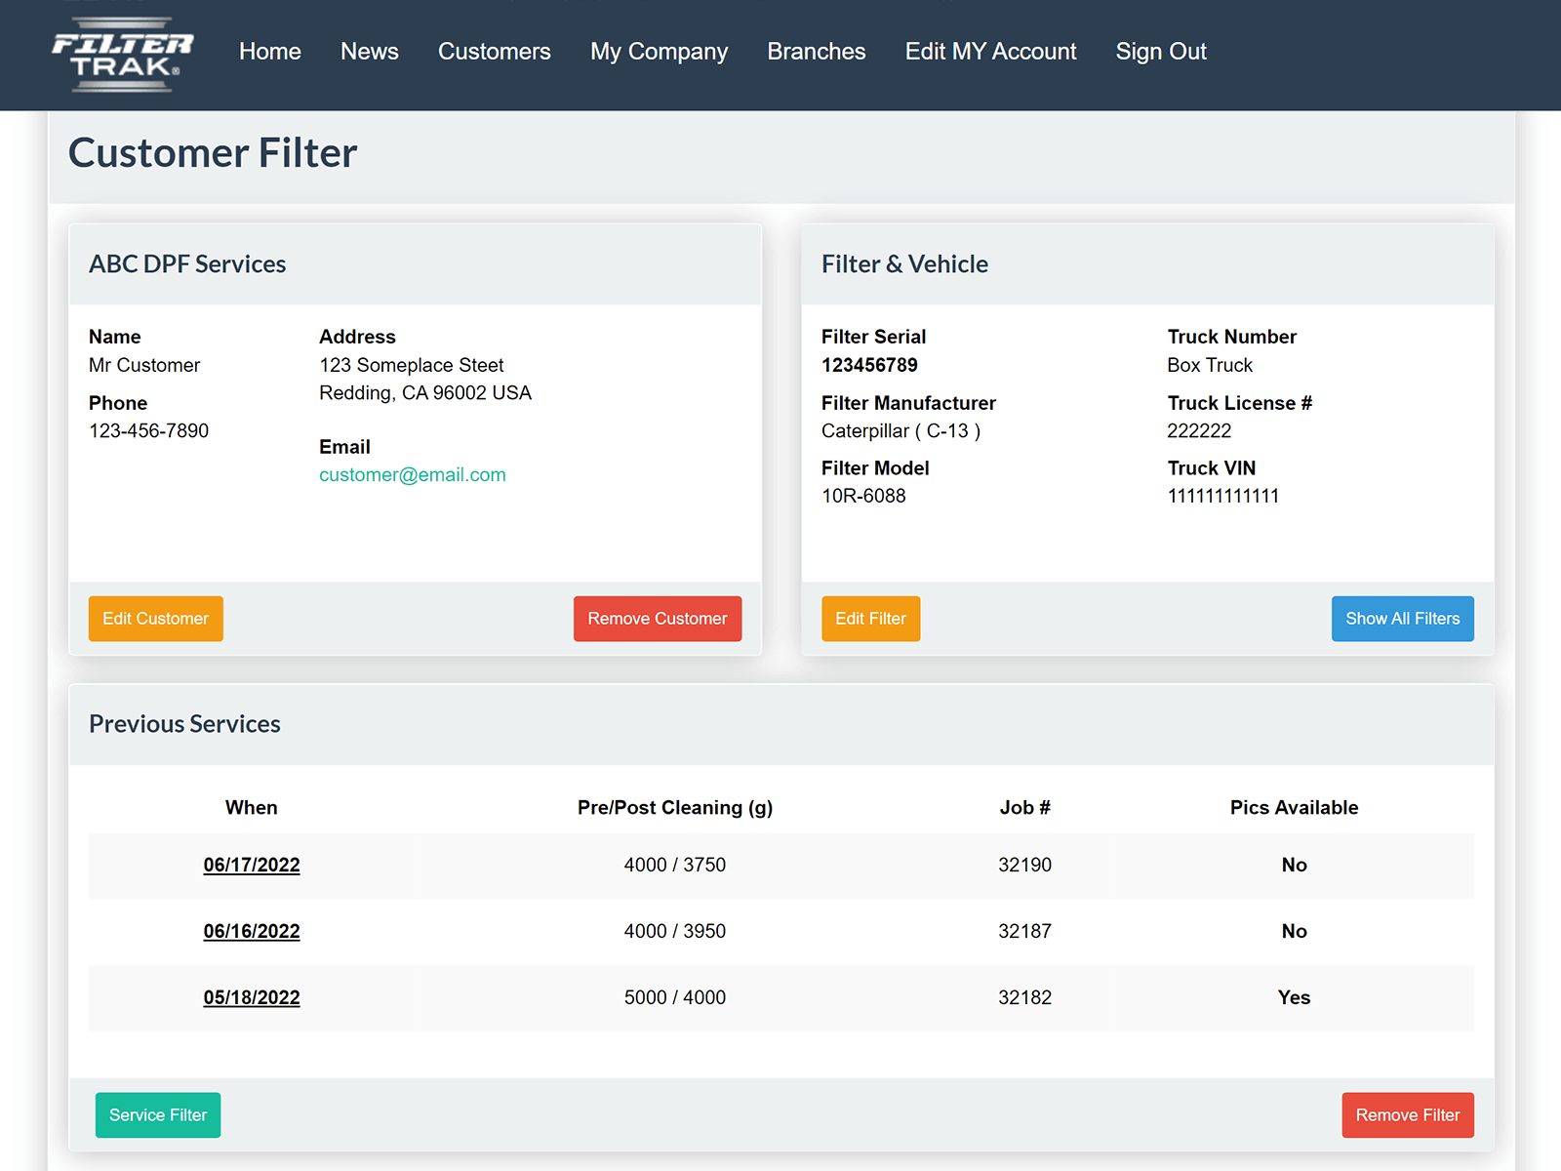
Task: Sign Out of the application
Action: 1161,52
